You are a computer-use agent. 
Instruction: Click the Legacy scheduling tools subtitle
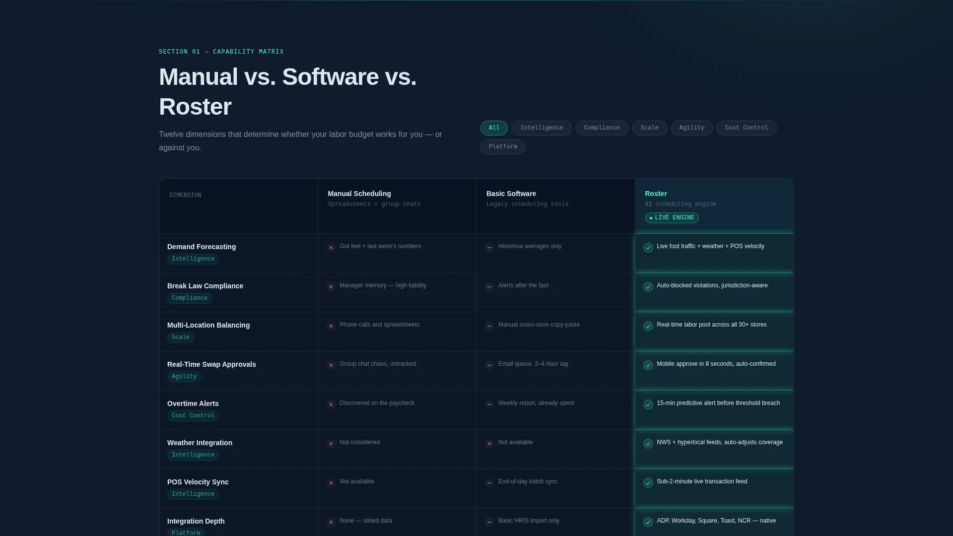pyautogui.click(x=528, y=204)
